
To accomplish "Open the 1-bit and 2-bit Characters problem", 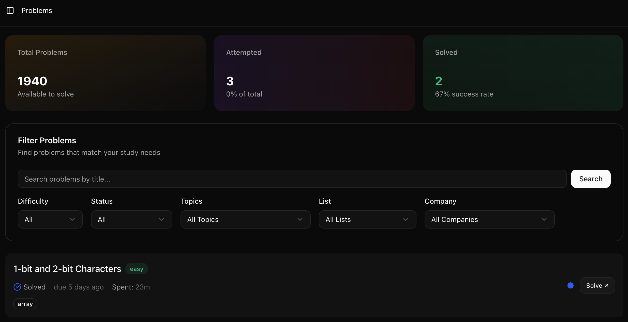I will point(67,269).
